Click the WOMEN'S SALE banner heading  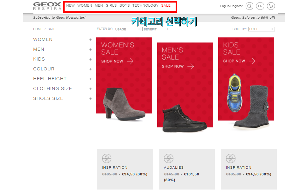118,49
